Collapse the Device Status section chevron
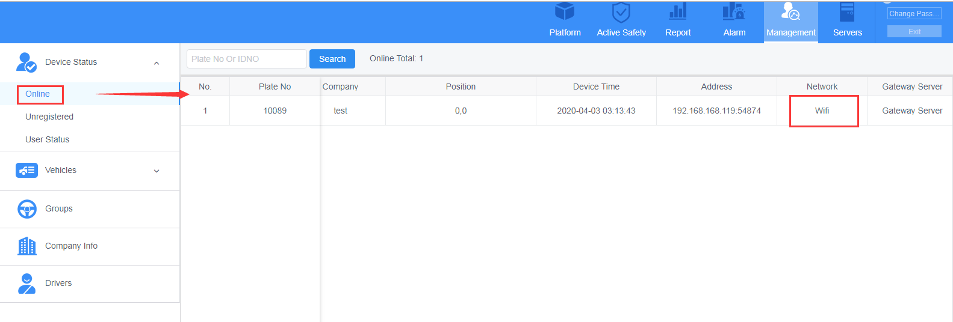Image resolution: width=953 pixels, height=322 pixels. coord(157,63)
